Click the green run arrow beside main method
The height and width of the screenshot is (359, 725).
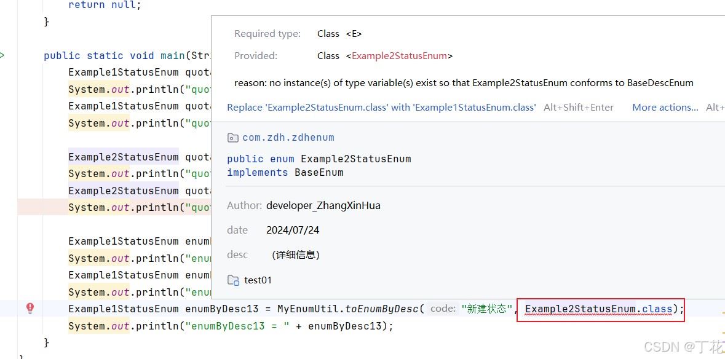click(2, 55)
